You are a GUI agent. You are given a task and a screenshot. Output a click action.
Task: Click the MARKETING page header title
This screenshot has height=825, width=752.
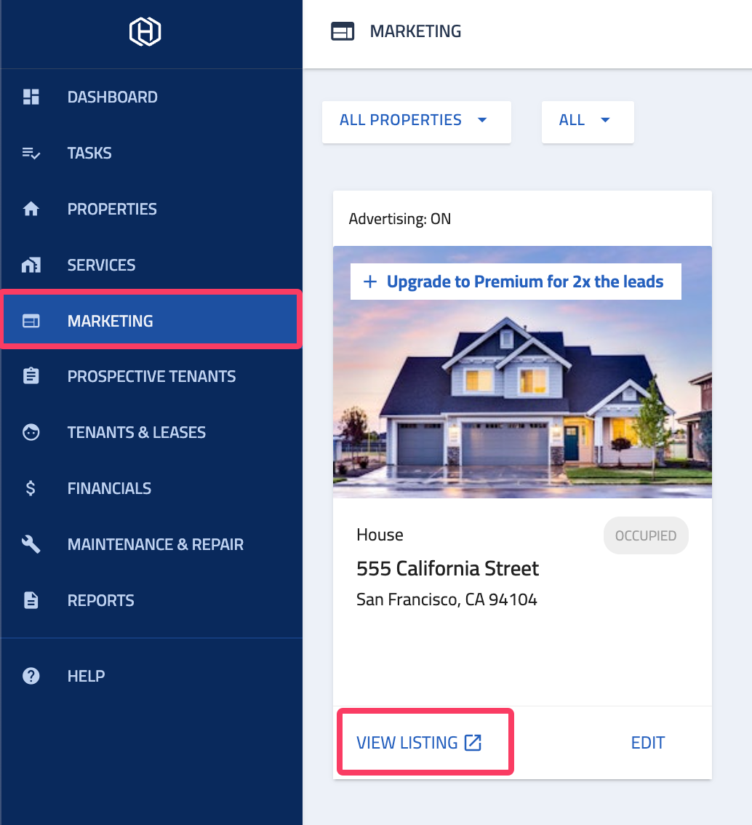tap(415, 31)
